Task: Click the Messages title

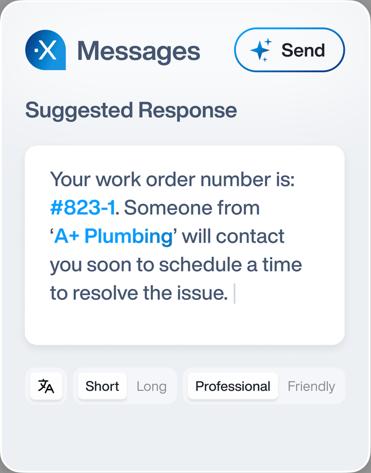Action: [139, 51]
